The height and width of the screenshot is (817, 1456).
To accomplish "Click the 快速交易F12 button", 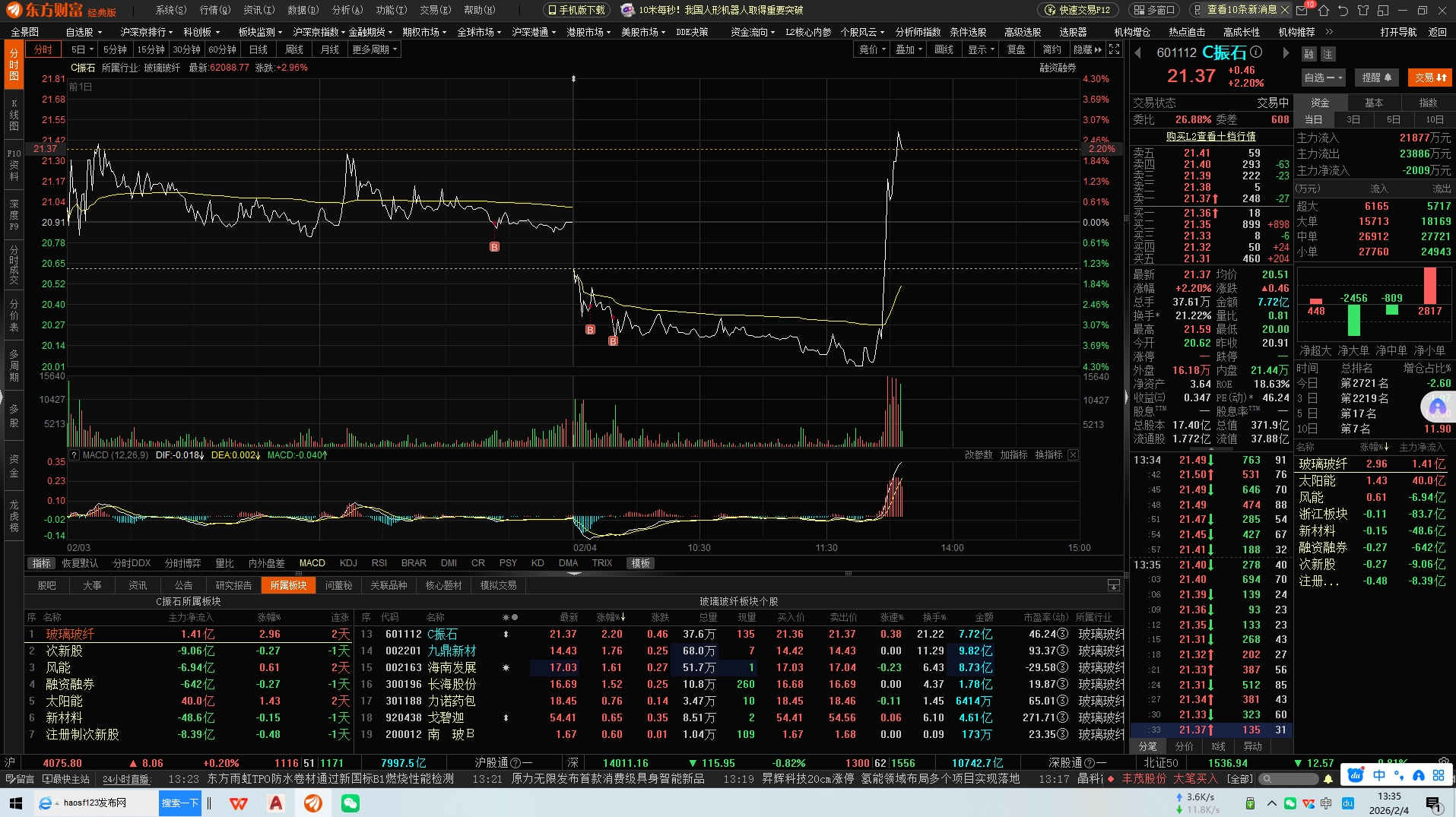I will (1077, 10).
